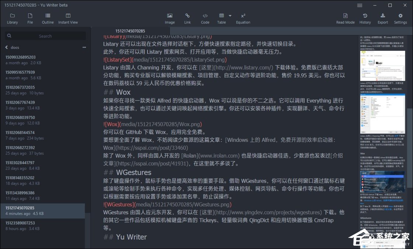Click the ## WGestures heading

pyautogui.click(x=127, y=172)
